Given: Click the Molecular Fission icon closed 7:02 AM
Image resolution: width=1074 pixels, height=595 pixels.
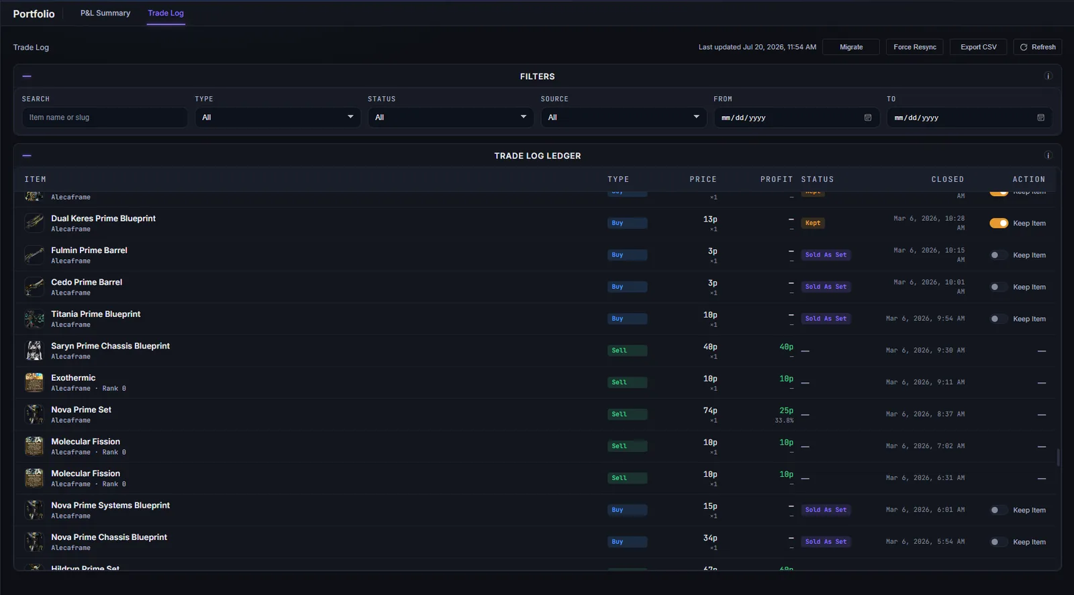Looking at the screenshot, I should [x=34, y=446].
